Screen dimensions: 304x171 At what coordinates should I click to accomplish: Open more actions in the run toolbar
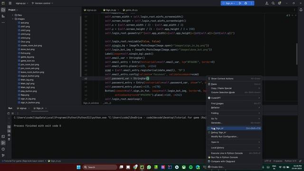pyautogui.click(x=251, y=3)
